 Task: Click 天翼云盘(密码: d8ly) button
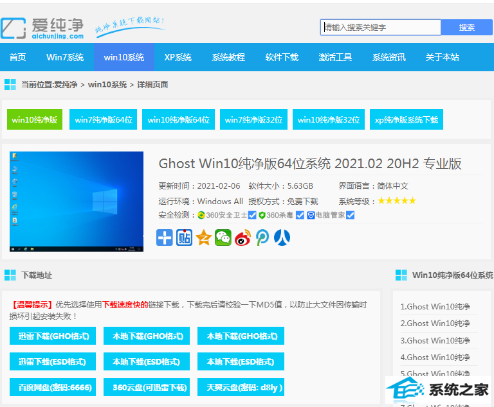241,387
